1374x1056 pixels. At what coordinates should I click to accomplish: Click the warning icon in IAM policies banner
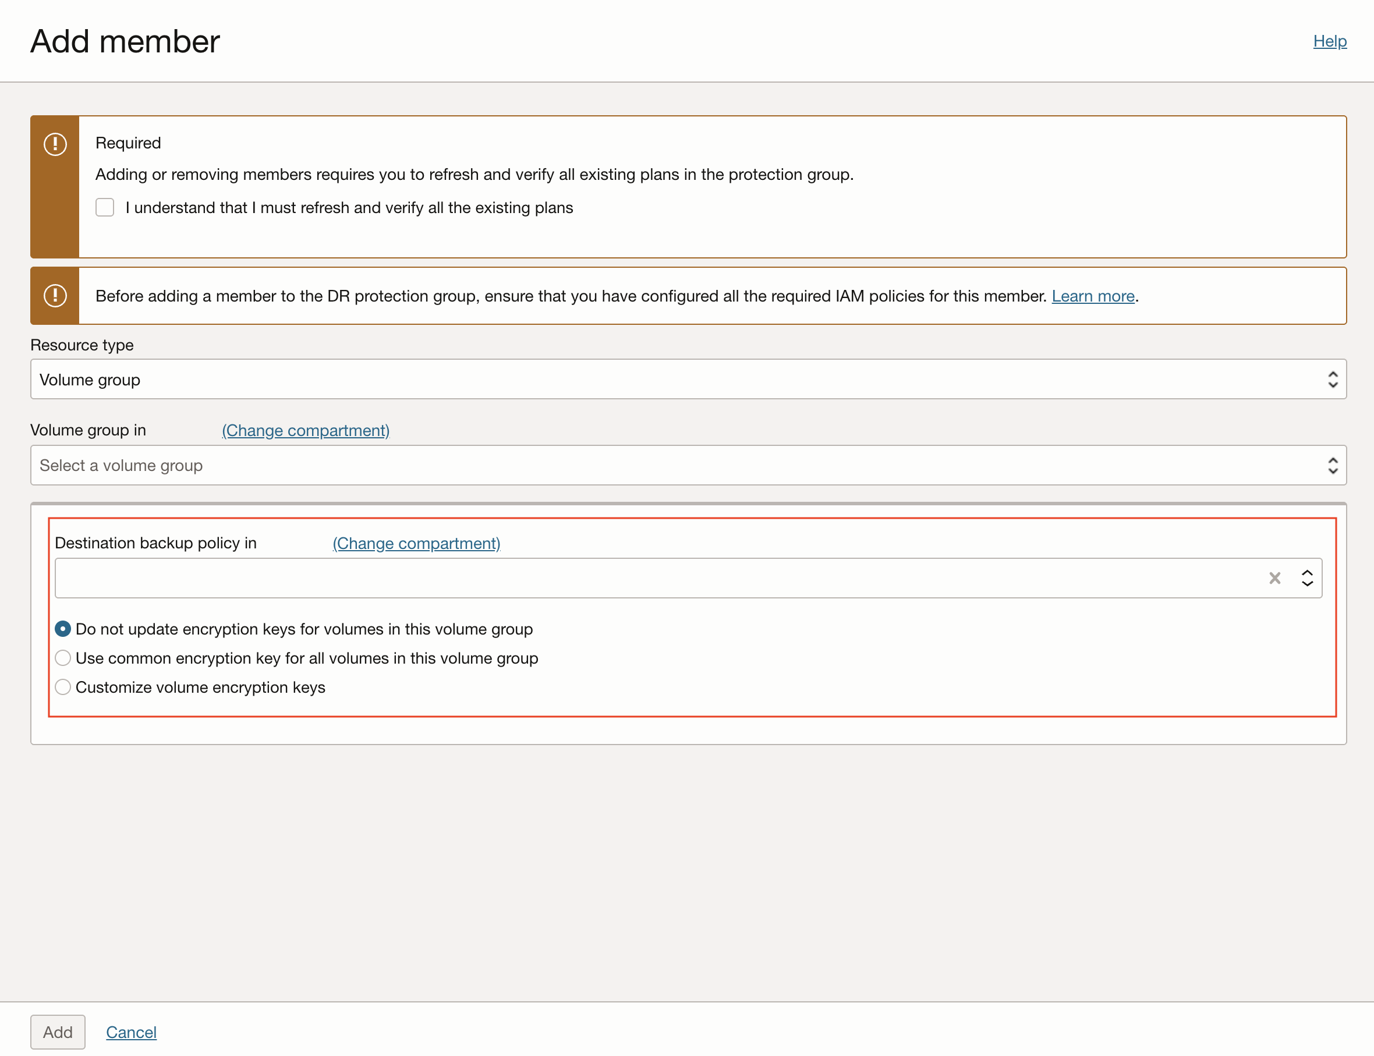55,295
